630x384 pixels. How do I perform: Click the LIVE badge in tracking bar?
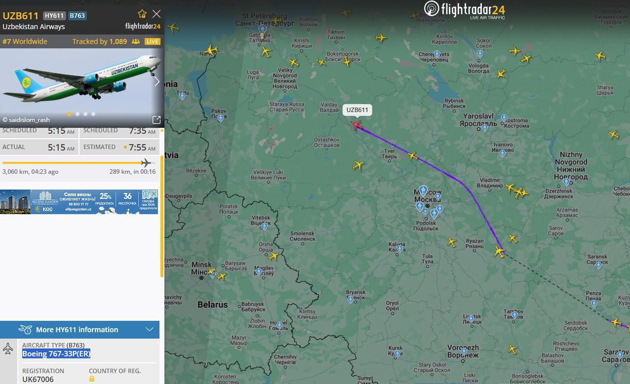(153, 41)
